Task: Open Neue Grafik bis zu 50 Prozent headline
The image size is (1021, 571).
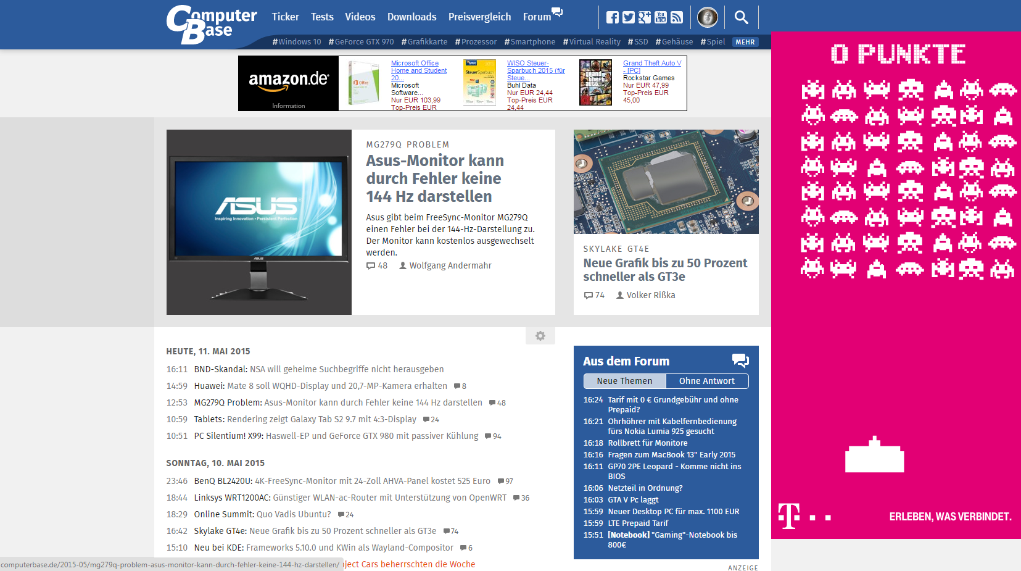Action: (665, 270)
